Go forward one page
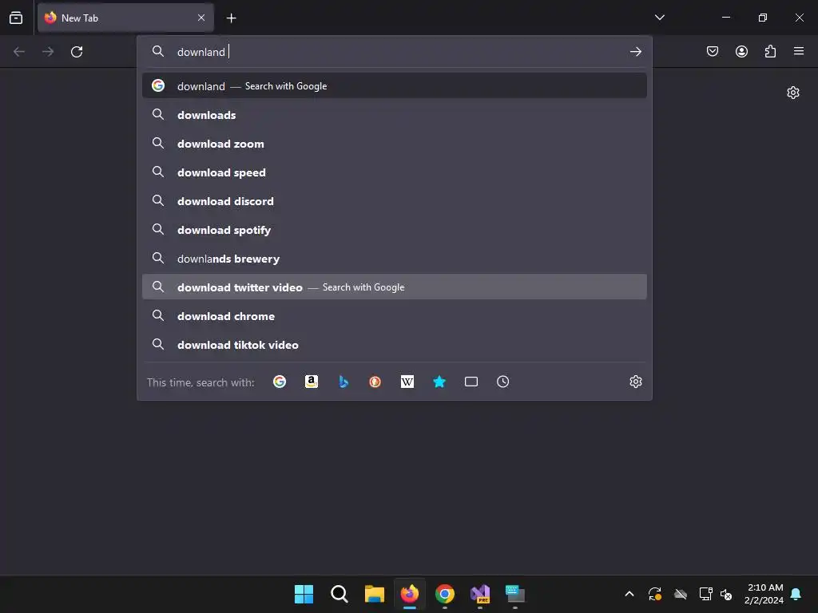Screen dimensions: 818x613 48,52
